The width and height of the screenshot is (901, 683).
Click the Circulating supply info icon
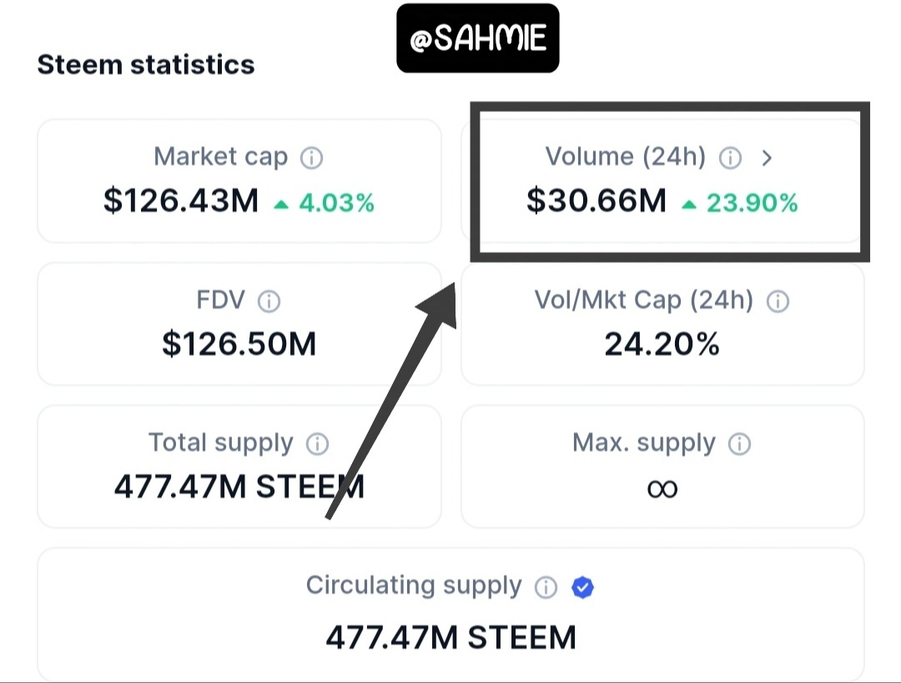click(x=546, y=586)
